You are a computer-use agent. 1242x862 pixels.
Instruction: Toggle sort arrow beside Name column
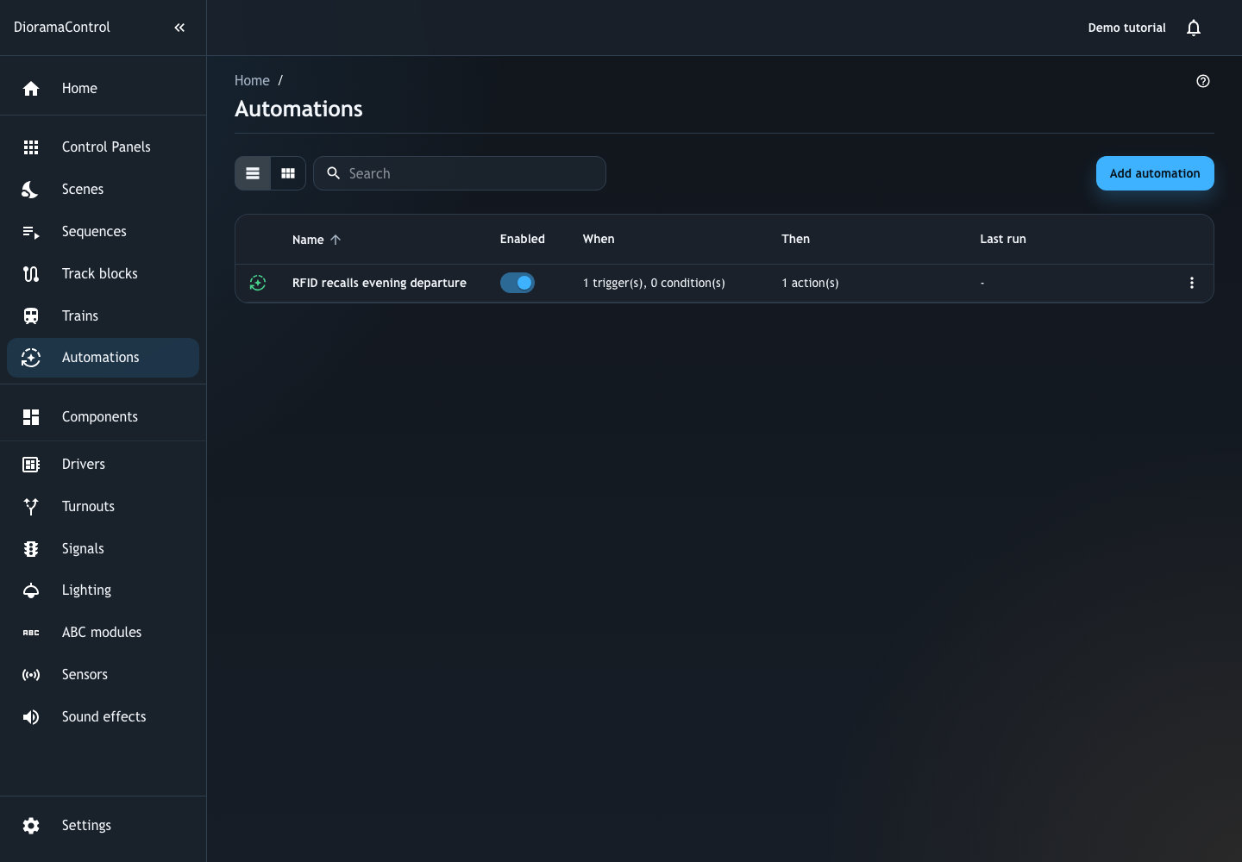(336, 240)
